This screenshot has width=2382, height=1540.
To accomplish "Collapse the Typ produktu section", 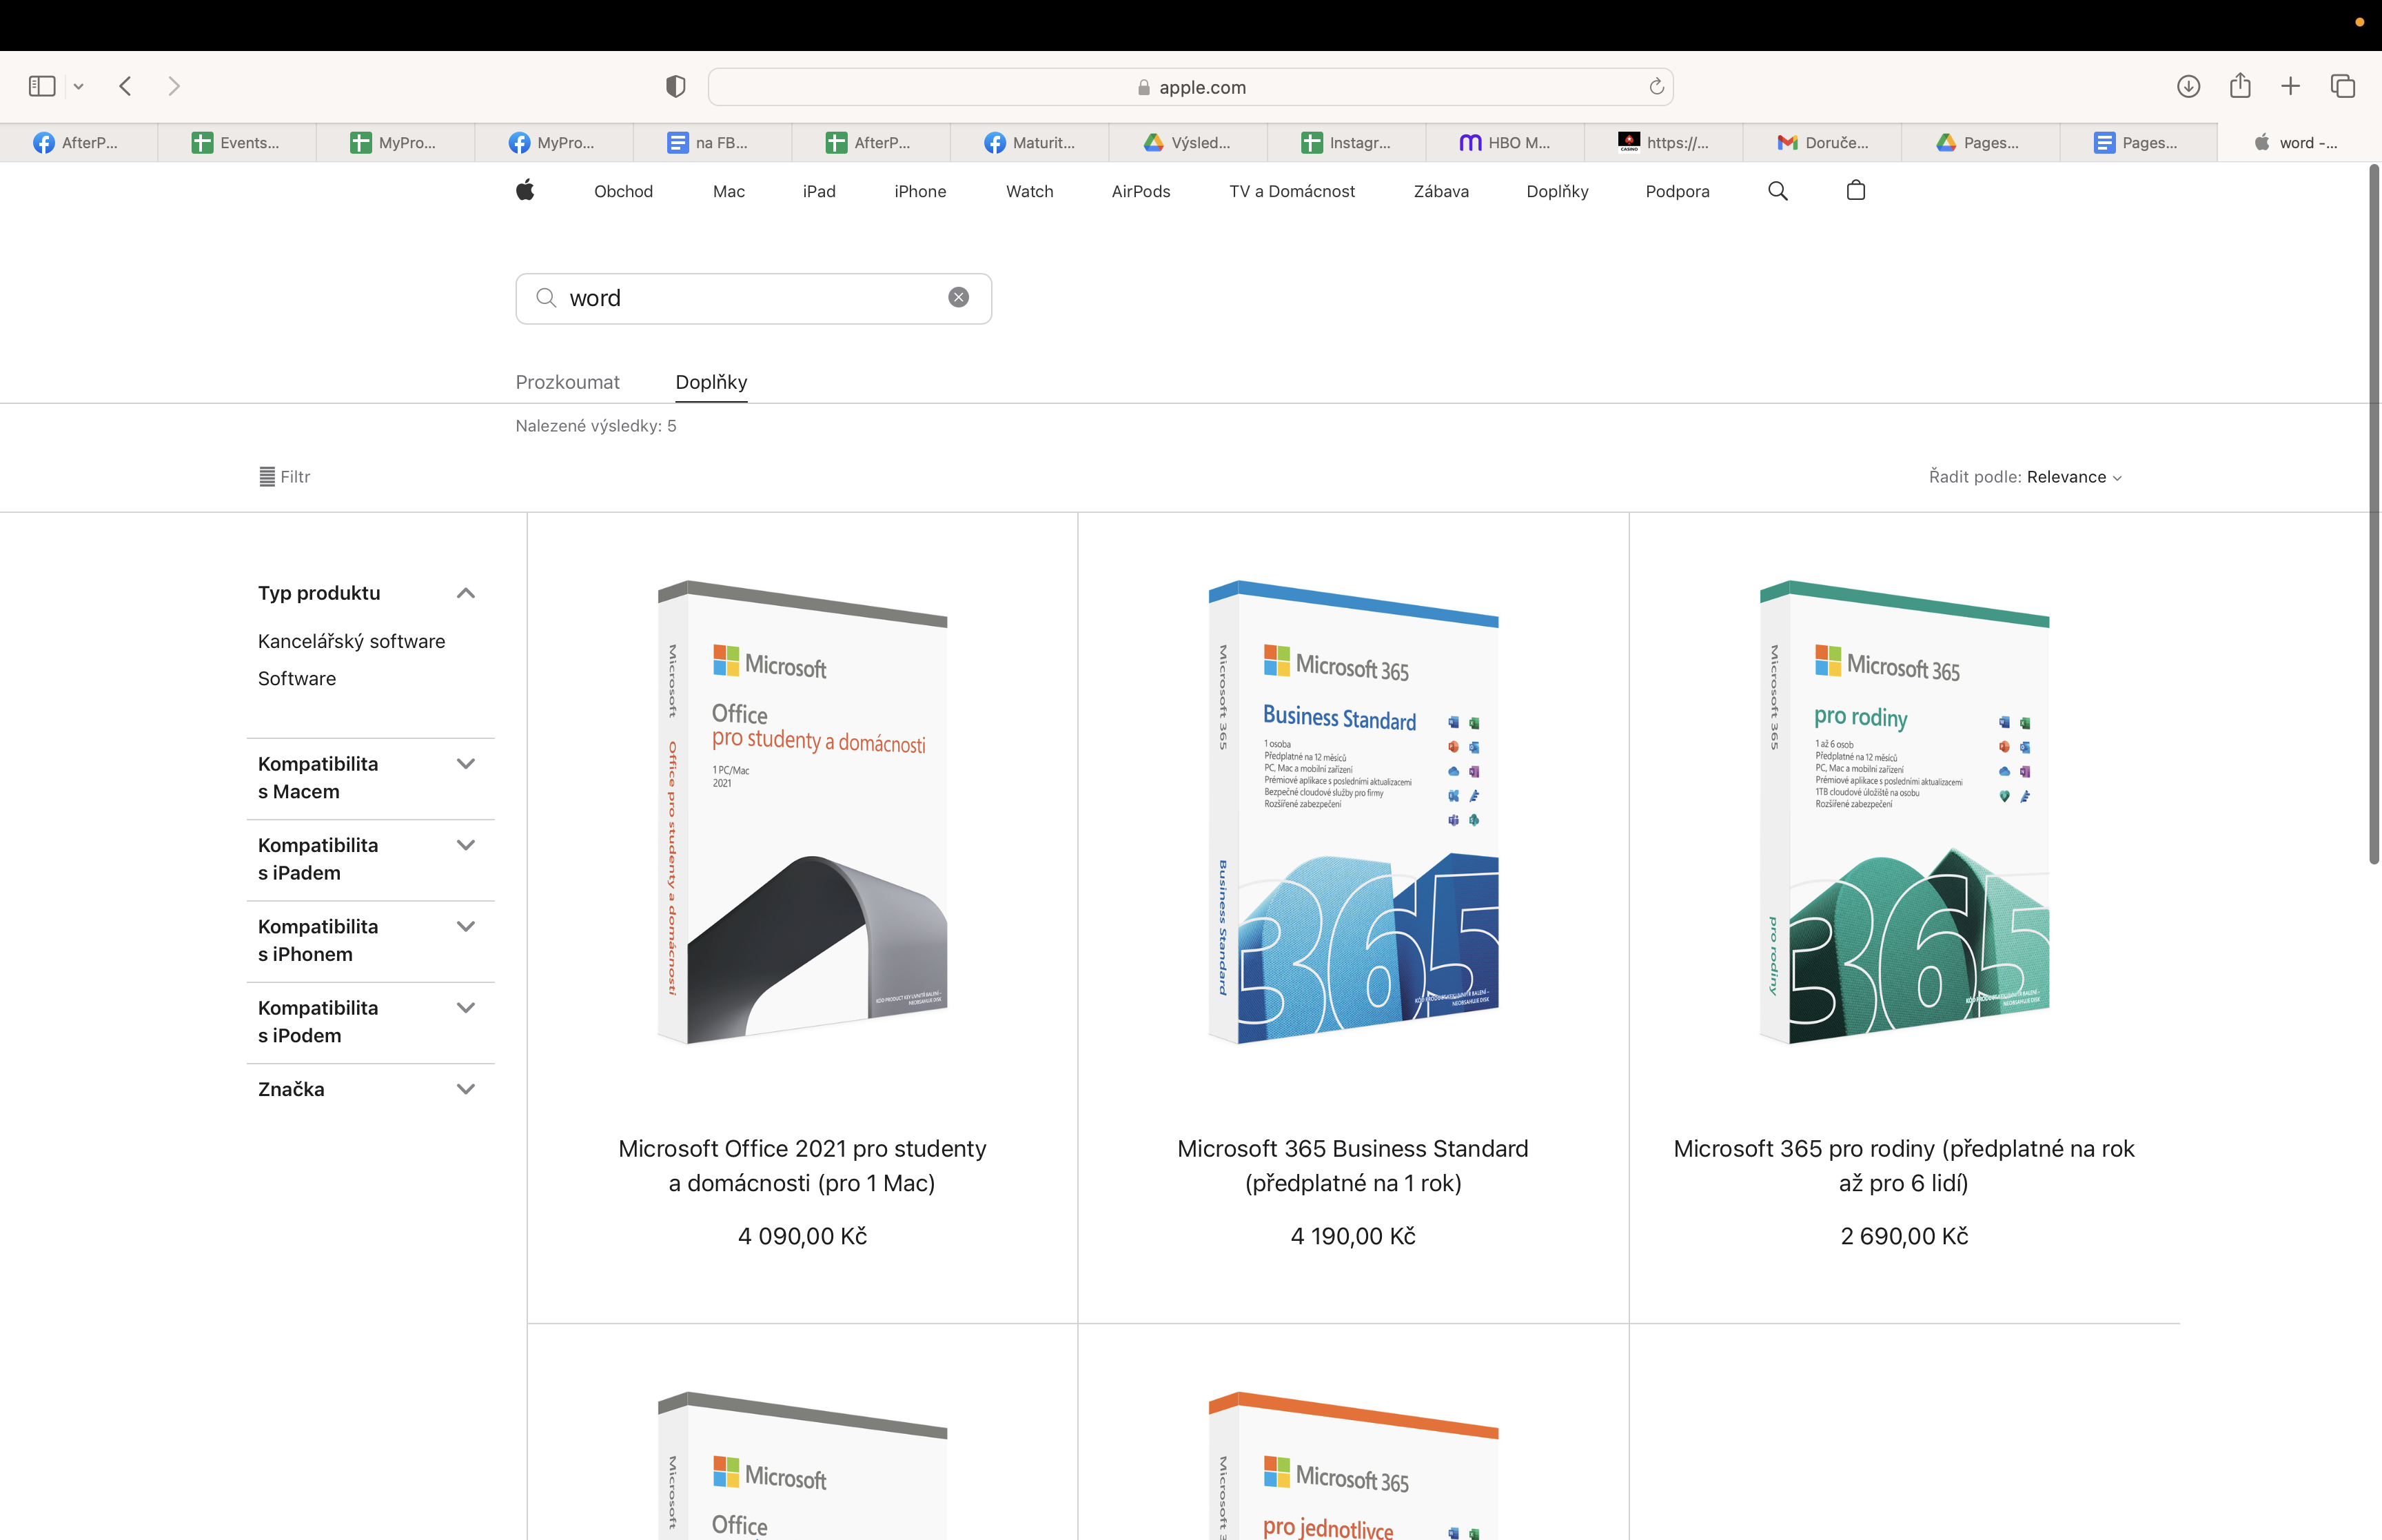I will point(465,593).
